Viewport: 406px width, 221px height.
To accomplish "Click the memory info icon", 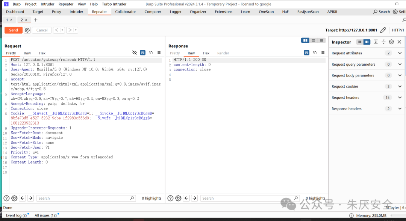I will coord(351,216).
